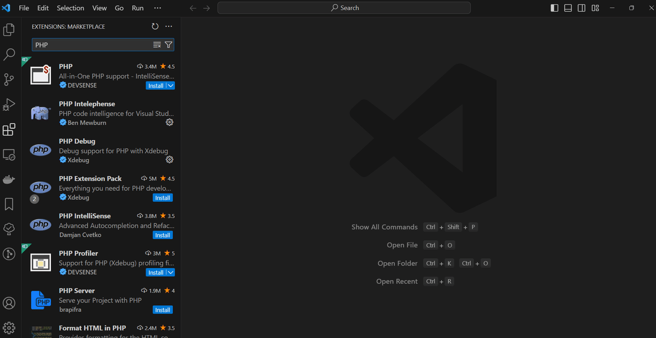Viewport: 656px width, 338px height.
Task: Open the manage gear for PHP Intelephense
Action: (169, 122)
